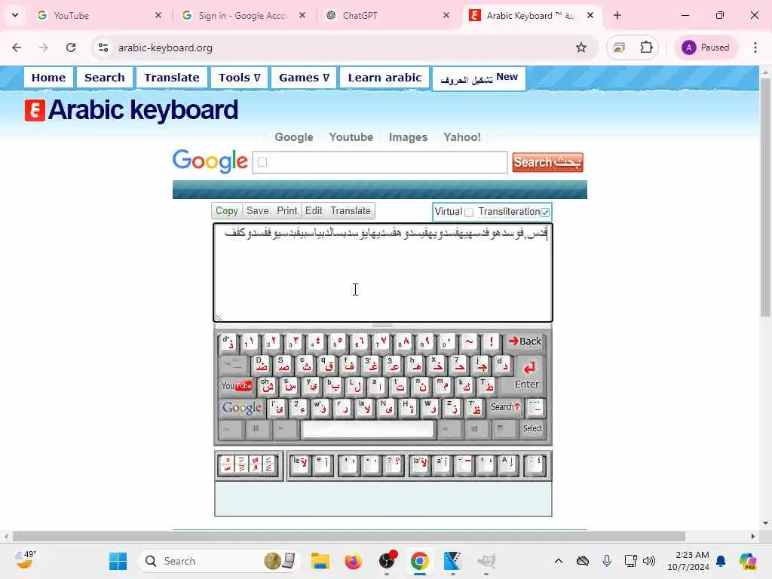Click the diacritics (tashkeel) key group
Image resolution: width=772 pixels, height=579 pixels.
(x=247, y=465)
